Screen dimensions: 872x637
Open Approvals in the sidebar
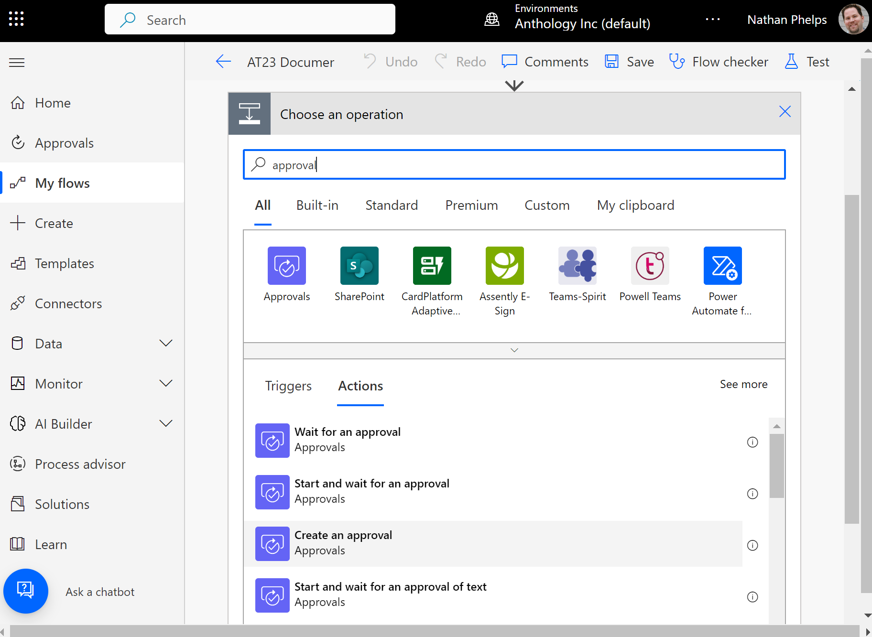click(92, 143)
